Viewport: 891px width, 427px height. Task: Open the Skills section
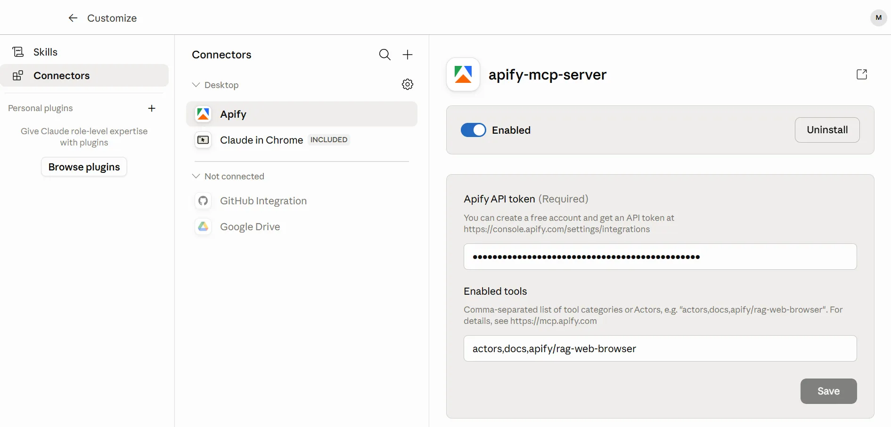coord(84,52)
